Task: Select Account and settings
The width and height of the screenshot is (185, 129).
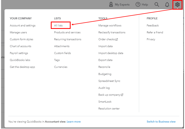Action: point(23,25)
